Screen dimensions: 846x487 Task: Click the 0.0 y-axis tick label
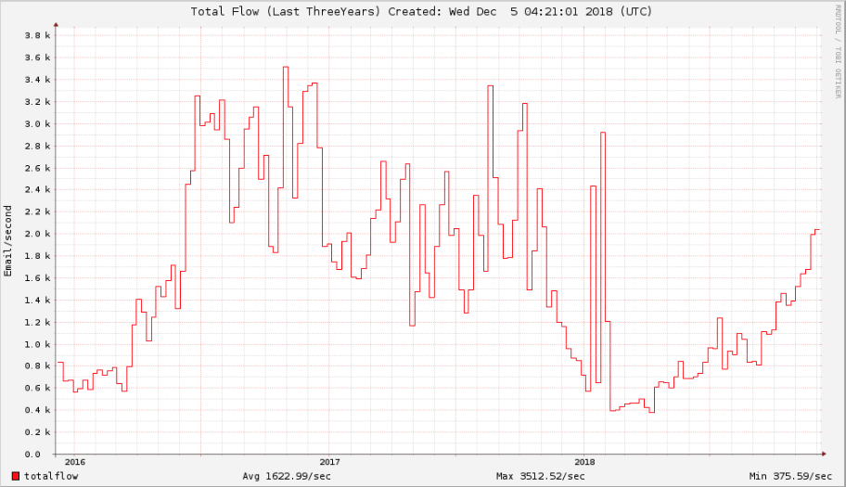tap(32, 455)
